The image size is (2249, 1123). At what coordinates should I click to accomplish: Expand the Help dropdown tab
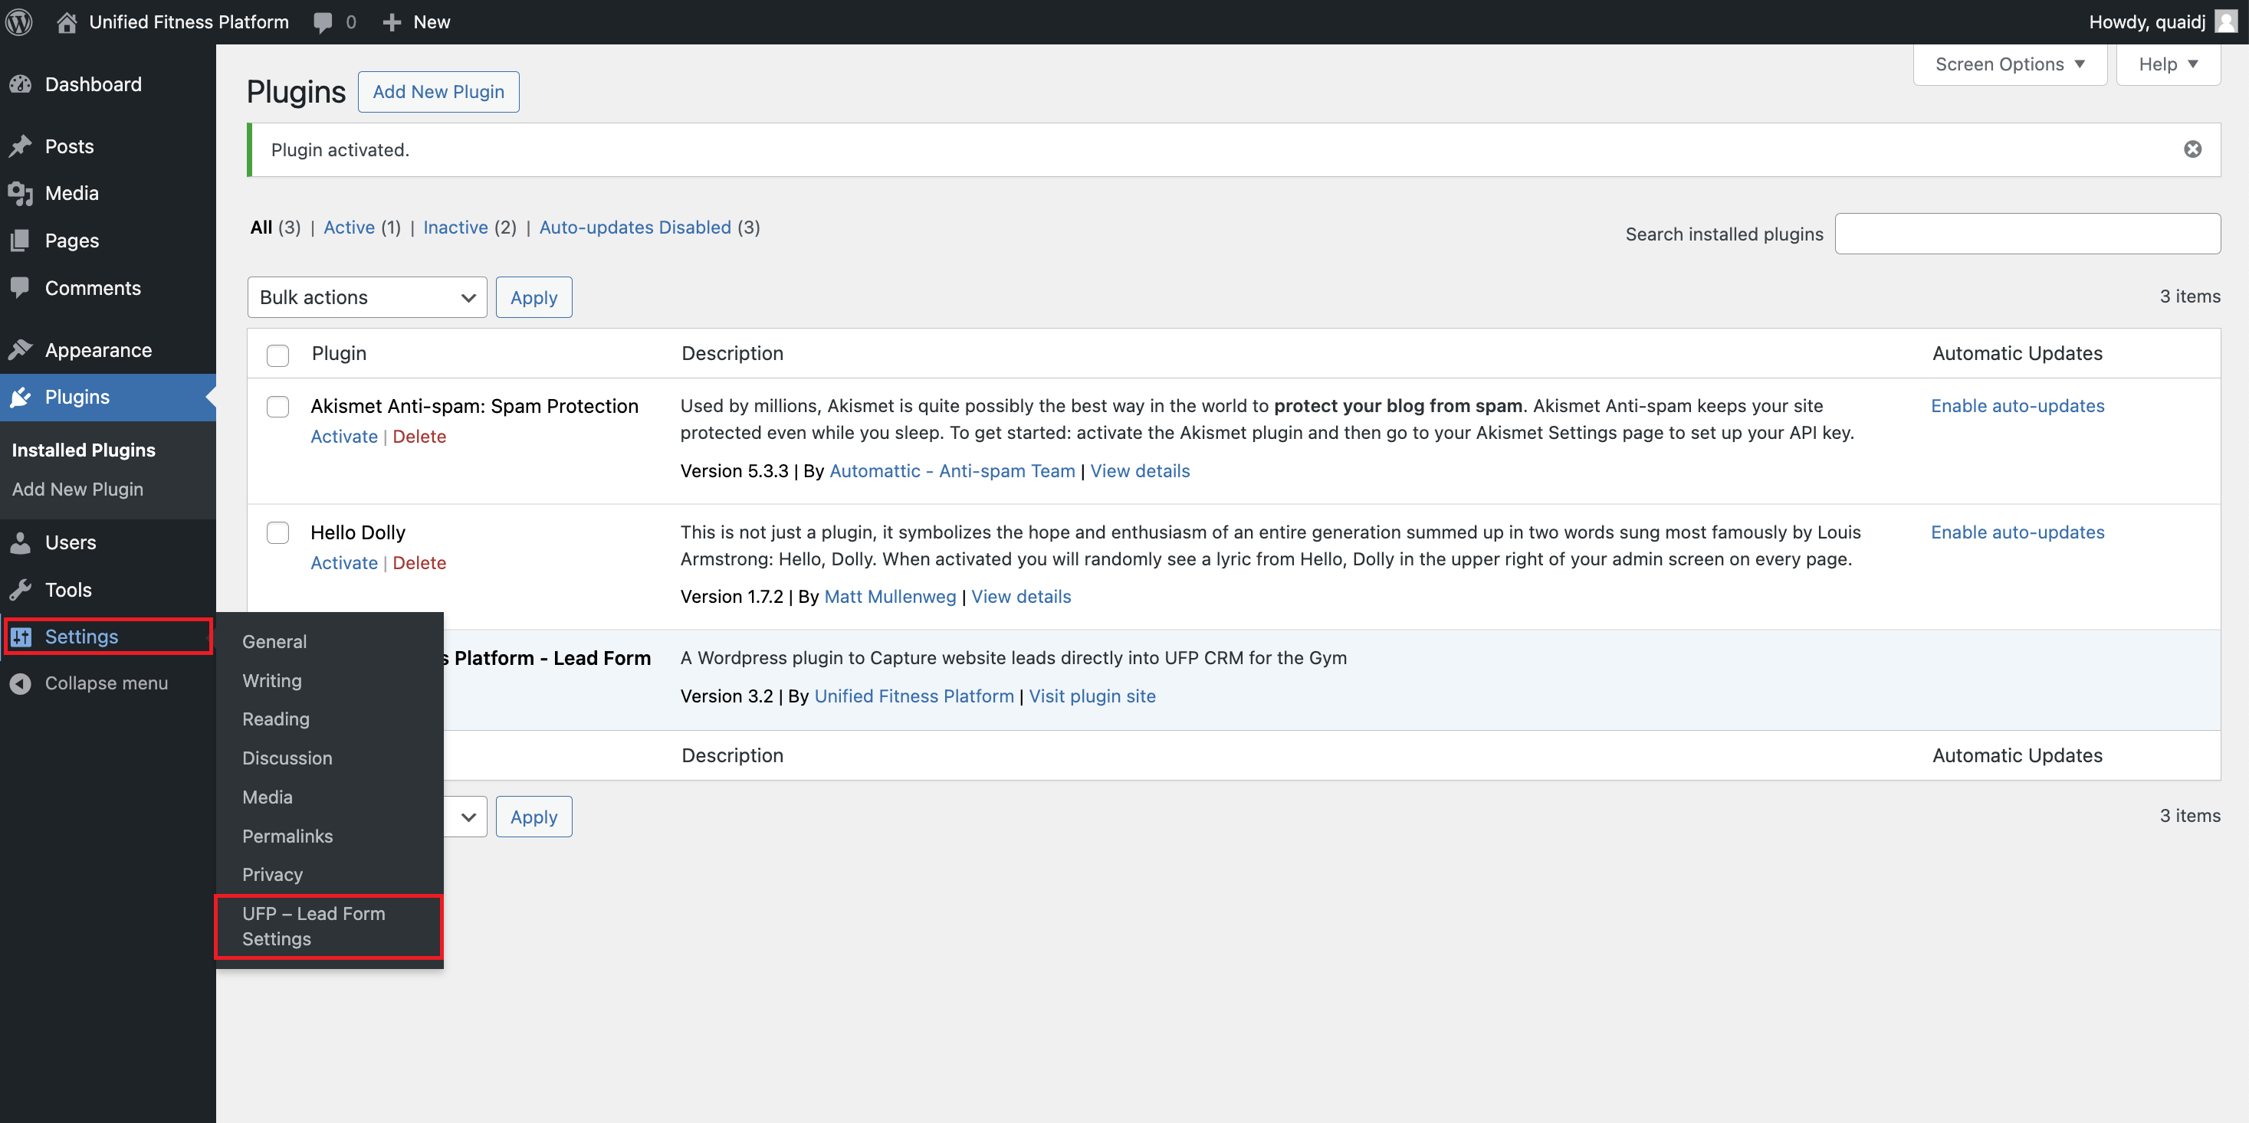2167,64
